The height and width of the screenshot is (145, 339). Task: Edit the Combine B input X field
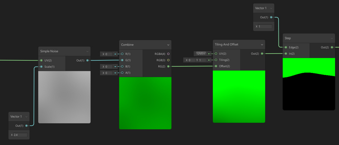(109, 66)
